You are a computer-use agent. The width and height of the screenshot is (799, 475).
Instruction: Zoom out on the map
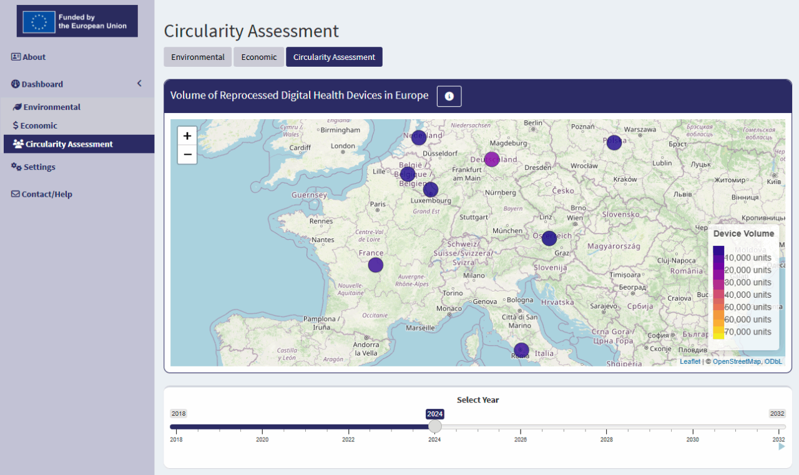coord(187,154)
